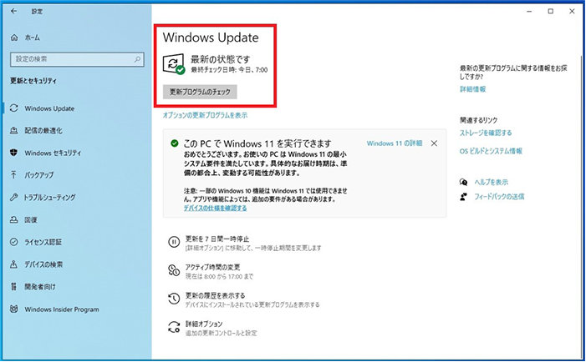Click the advanced options gear-sync icon
This screenshot has height=362, width=586.
(x=174, y=327)
